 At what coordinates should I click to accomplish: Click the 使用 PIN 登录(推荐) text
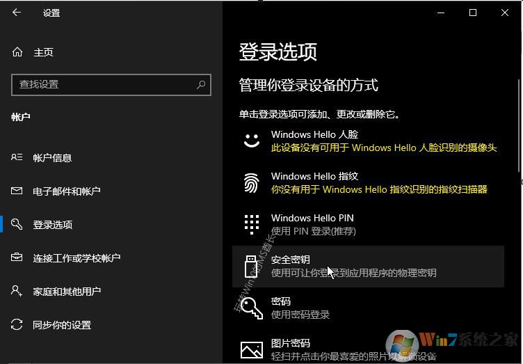click(x=313, y=231)
